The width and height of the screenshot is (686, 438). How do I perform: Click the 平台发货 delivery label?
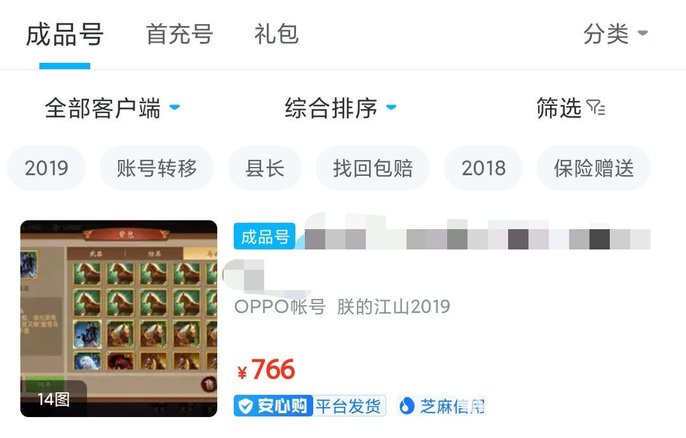pos(348,406)
